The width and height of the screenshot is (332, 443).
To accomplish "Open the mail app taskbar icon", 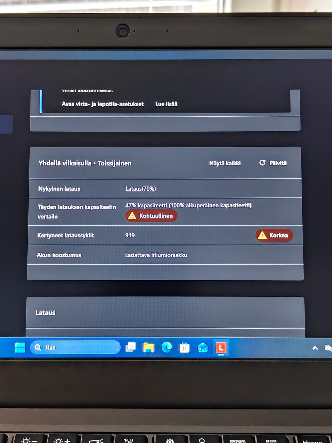I will point(203,347).
